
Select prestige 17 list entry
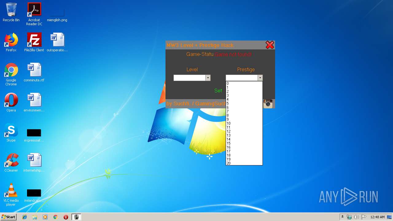point(244,151)
